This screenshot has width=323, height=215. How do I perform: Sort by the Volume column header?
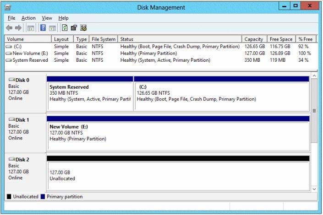coord(28,39)
